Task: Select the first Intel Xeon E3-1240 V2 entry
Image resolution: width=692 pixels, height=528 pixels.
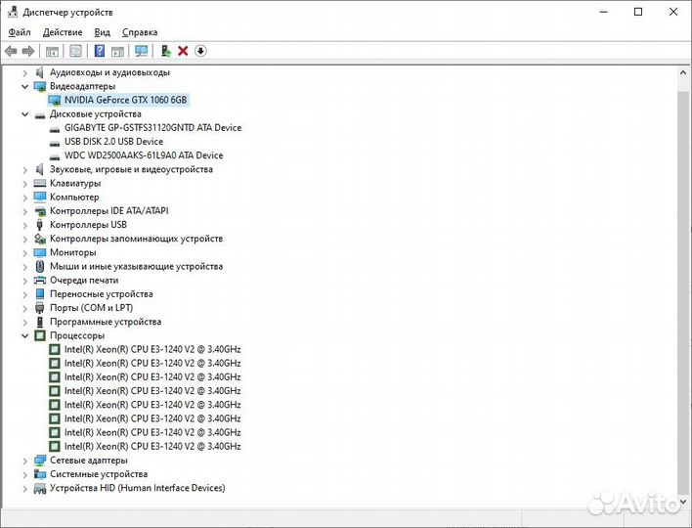Action: pos(152,349)
